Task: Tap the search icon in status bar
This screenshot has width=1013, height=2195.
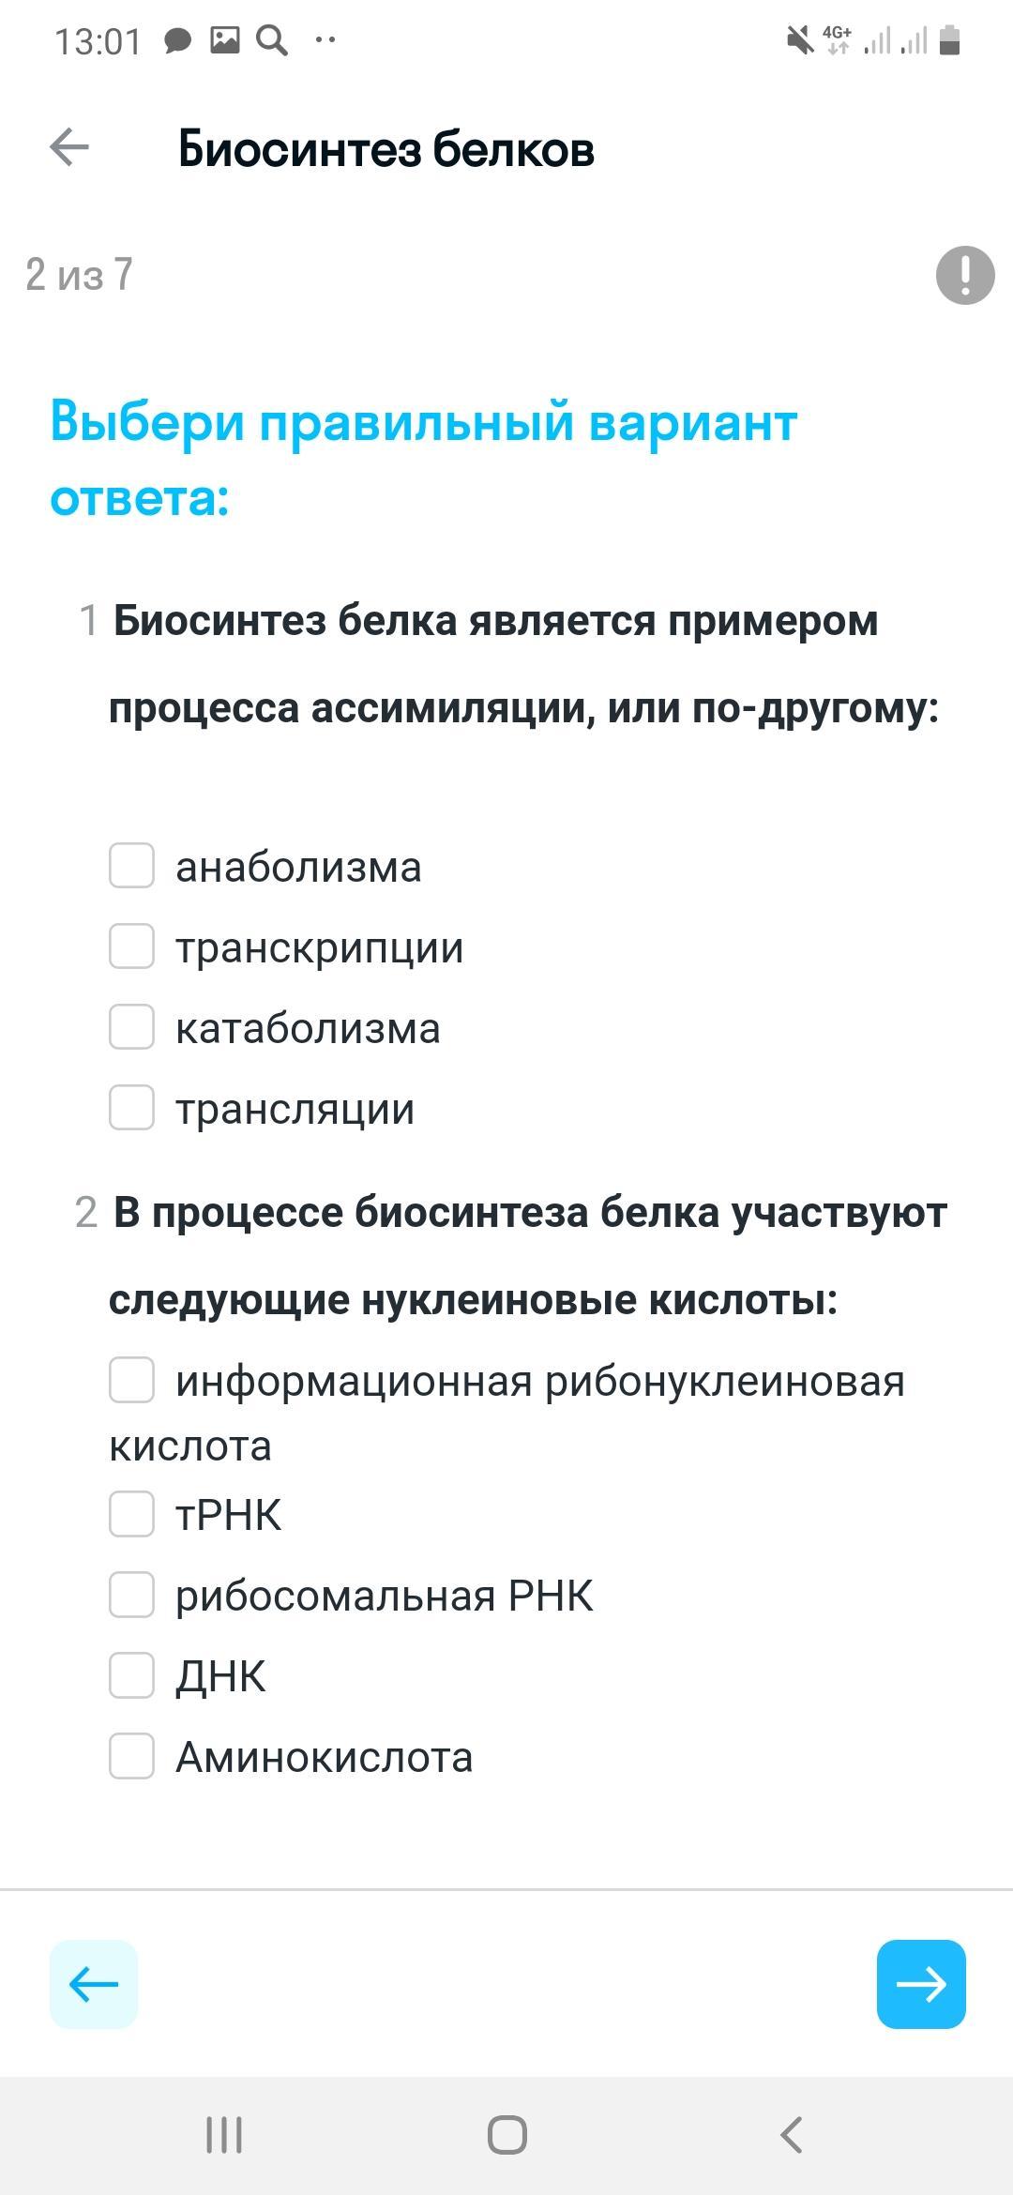Action: (x=272, y=40)
